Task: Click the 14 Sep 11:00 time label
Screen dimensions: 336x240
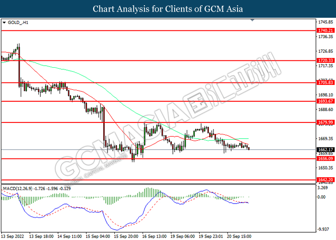Action: pos(70,237)
